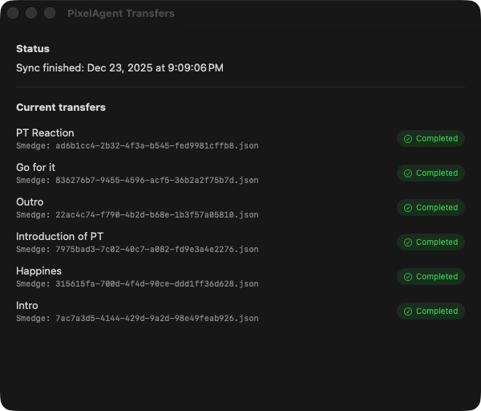Select the Happines transfer title
481x411 pixels.
click(x=38, y=271)
